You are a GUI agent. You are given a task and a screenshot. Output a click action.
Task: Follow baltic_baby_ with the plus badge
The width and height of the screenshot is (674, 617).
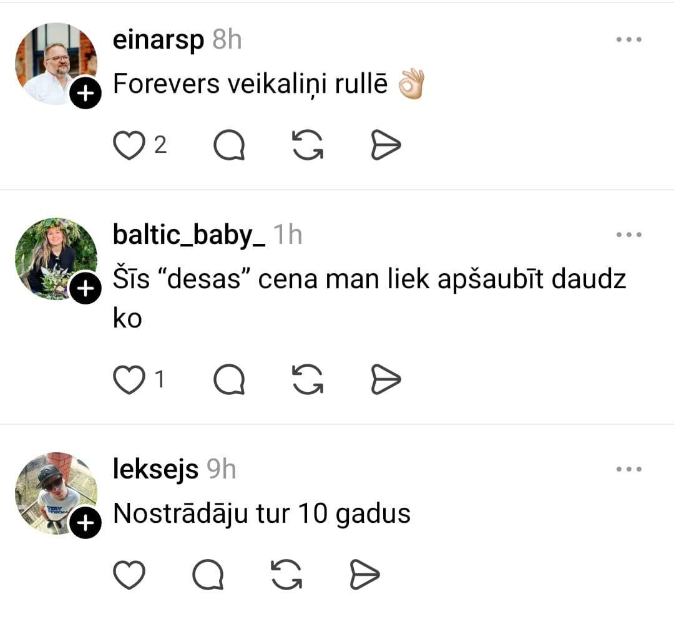[x=85, y=288]
